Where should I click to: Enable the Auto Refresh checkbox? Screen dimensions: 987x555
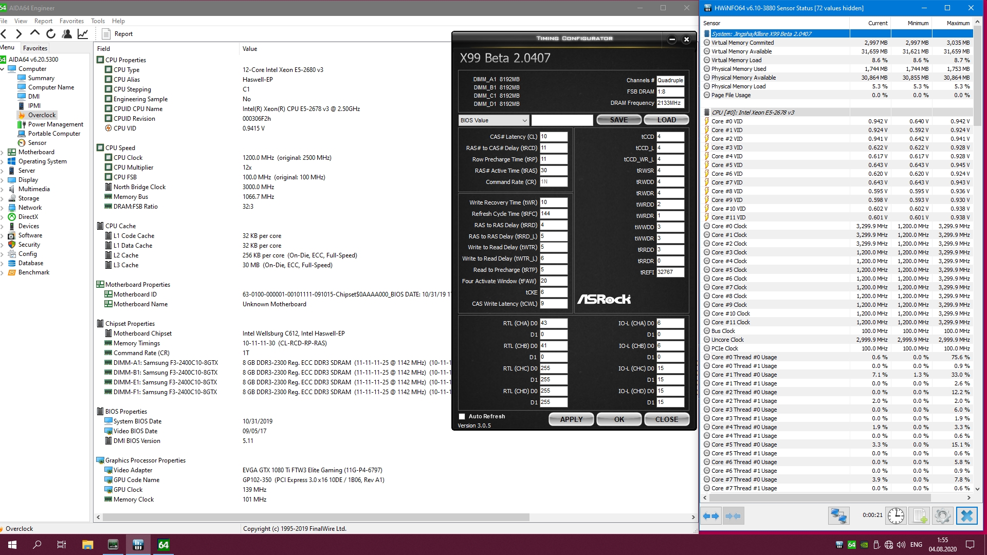coord(462,417)
